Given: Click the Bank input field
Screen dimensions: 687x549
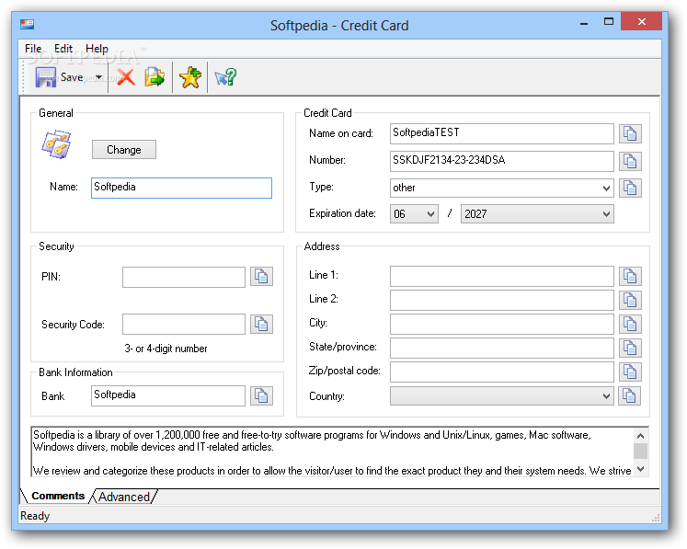Looking at the screenshot, I should pyautogui.click(x=168, y=395).
